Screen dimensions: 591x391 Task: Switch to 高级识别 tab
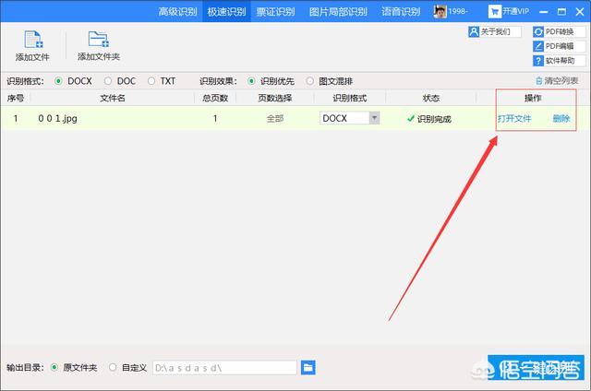pyautogui.click(x=179, y=12)
